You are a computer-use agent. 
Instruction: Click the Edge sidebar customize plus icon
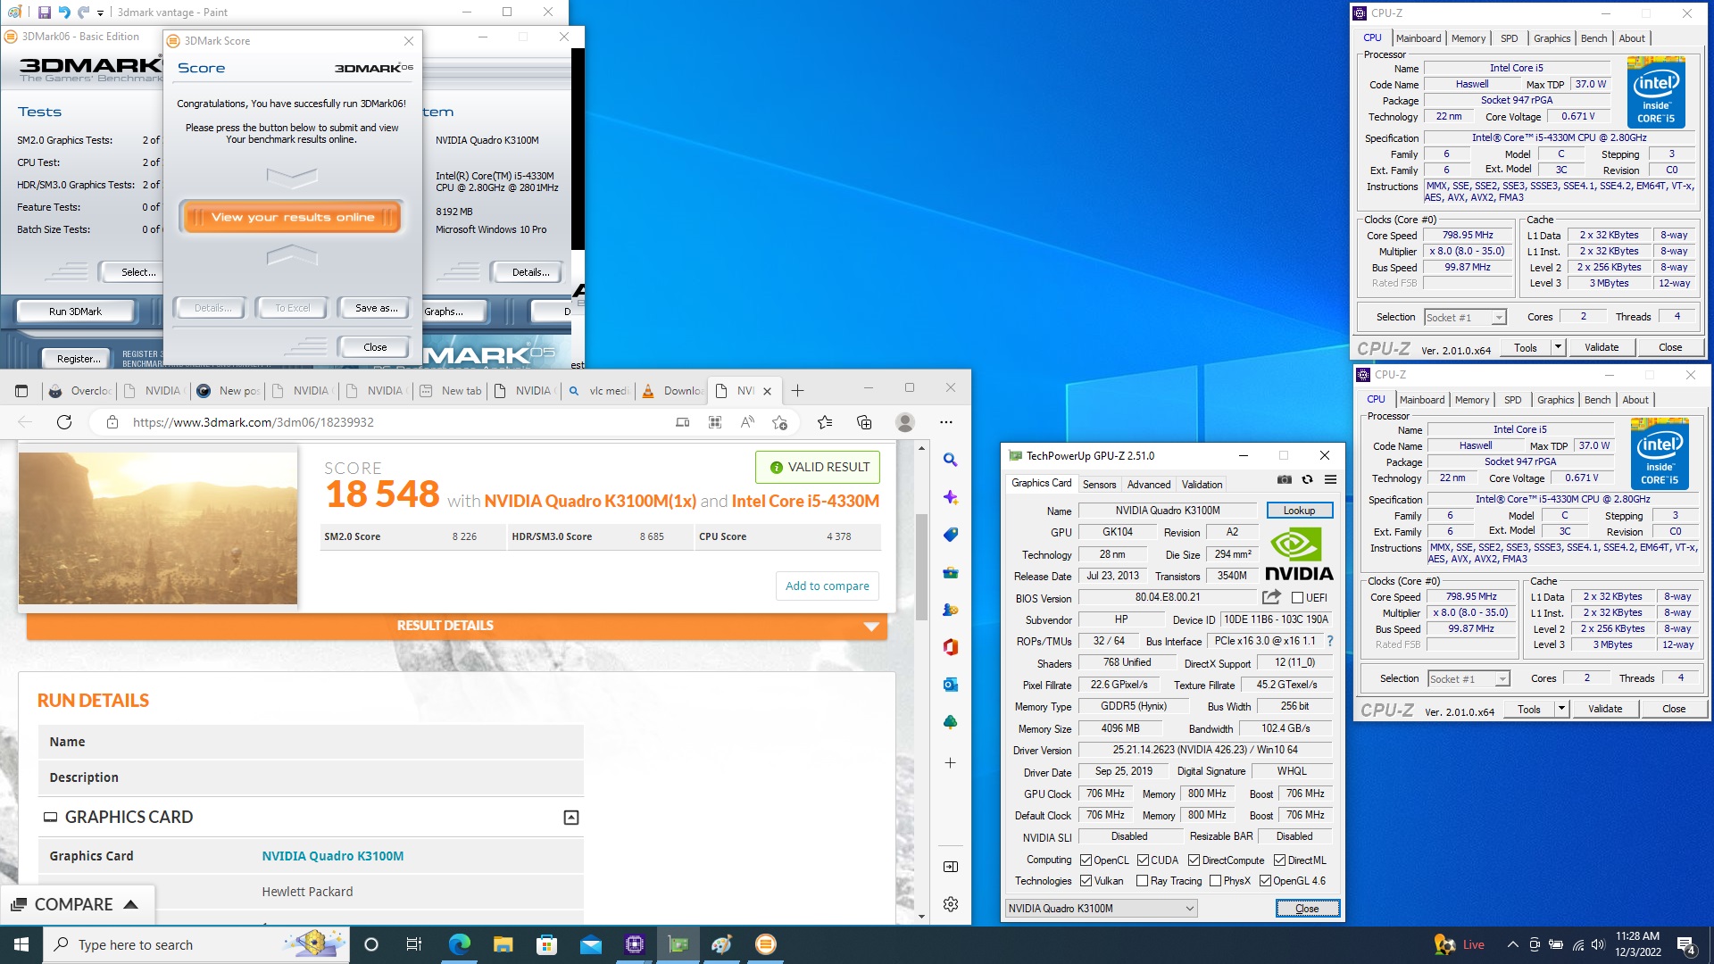pyautogui.click(x=951, y=763)
